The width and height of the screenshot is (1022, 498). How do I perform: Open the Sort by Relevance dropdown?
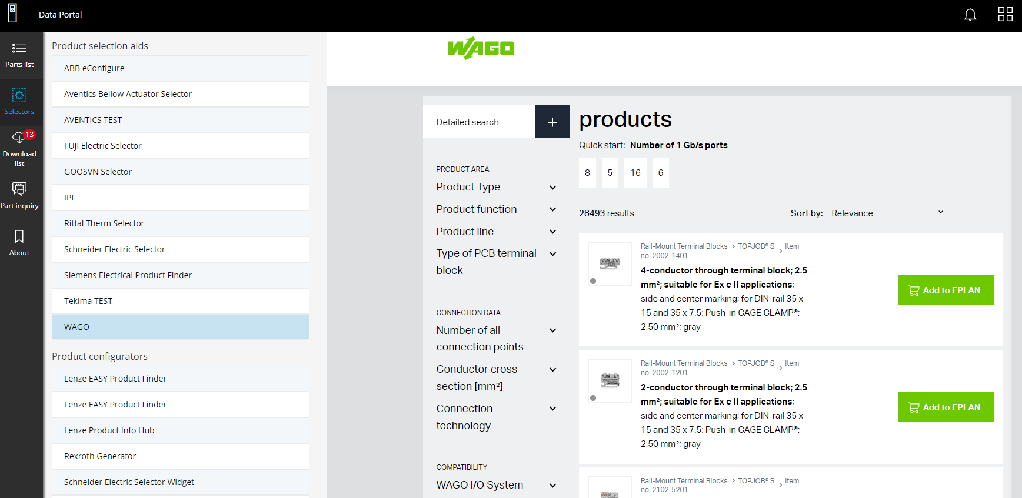pyautogui.click(x=887, y=213)
